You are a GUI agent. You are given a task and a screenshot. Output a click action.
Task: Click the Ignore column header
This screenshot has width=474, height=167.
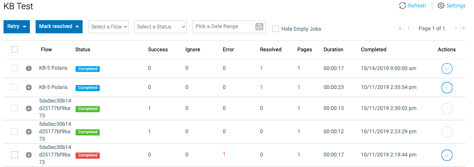pyautogui.click(x=192, y=50)
